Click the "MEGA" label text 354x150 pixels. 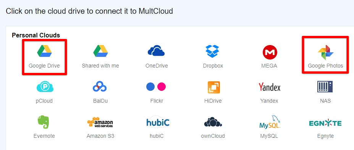[x=269, y=66]
